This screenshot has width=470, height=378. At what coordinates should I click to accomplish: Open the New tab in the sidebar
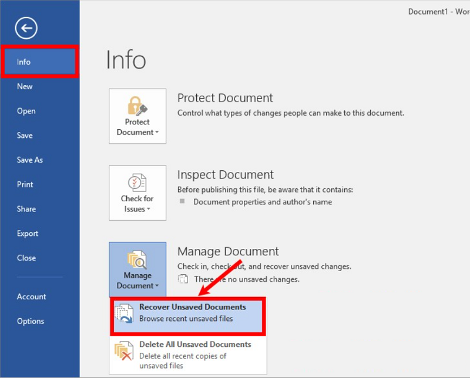coord(25,86)
